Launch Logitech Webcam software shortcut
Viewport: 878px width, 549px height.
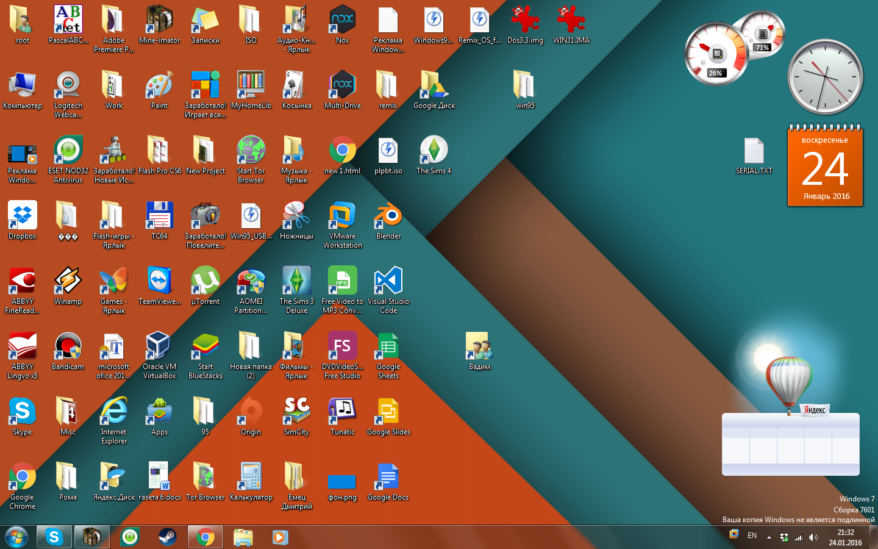pos(68,94)
